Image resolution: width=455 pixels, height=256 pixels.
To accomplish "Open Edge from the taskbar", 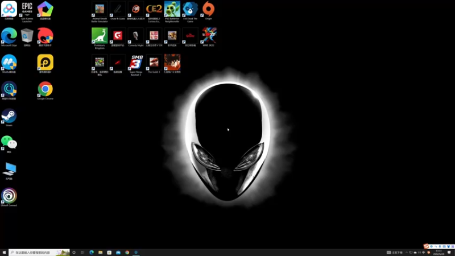I will (x=92, y=253).
